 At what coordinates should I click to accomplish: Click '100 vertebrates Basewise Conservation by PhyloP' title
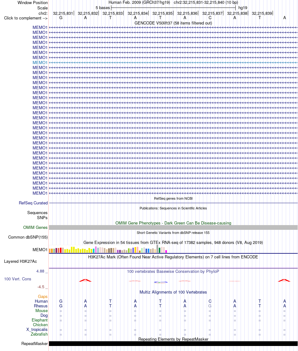pos(173,272)
